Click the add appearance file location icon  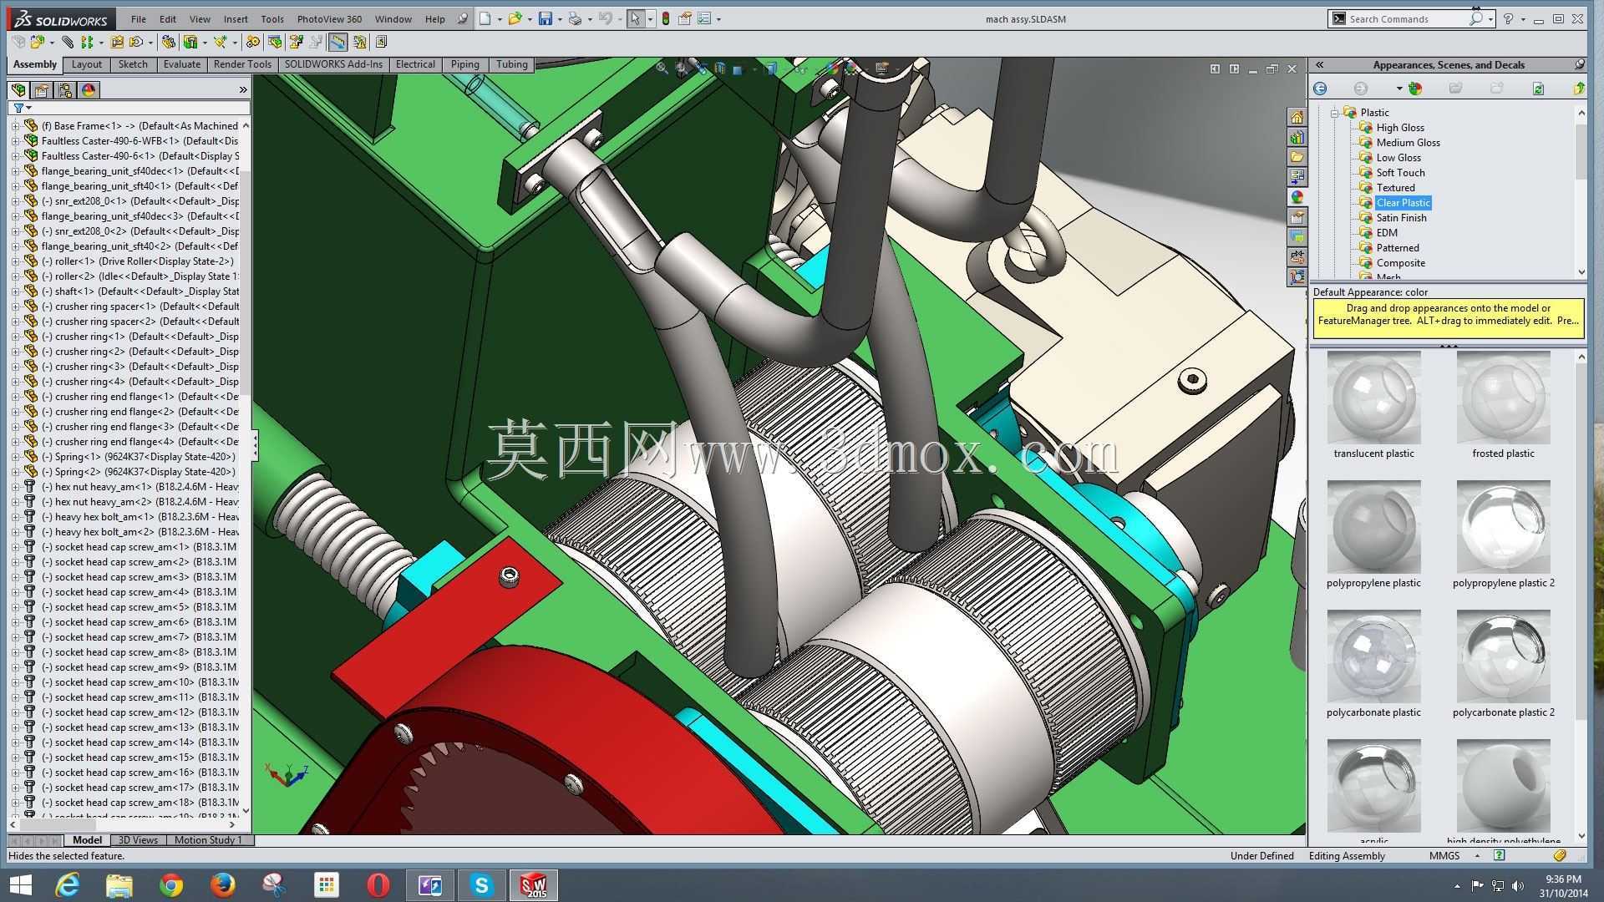(1414, 89)
